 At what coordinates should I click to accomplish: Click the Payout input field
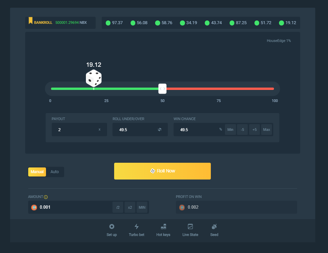point(76,130)
